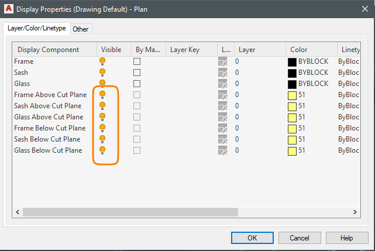
Task: Toggle the Frame visibility lightbulb
Action: [102, 61]
